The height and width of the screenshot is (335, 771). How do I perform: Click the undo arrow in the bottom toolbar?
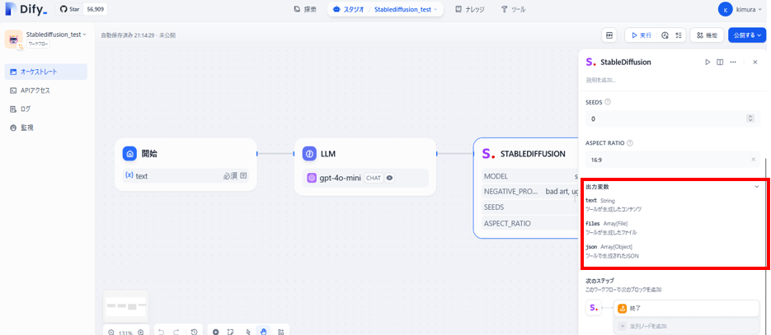coord(162,333)
